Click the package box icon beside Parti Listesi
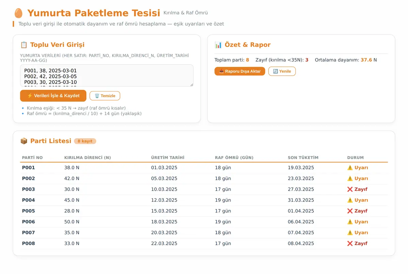Screen dimensions: 408x274 point(24,141)
